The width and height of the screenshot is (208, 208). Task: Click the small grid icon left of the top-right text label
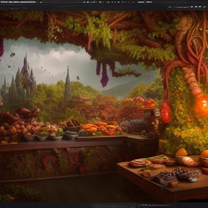click(170, 7)
